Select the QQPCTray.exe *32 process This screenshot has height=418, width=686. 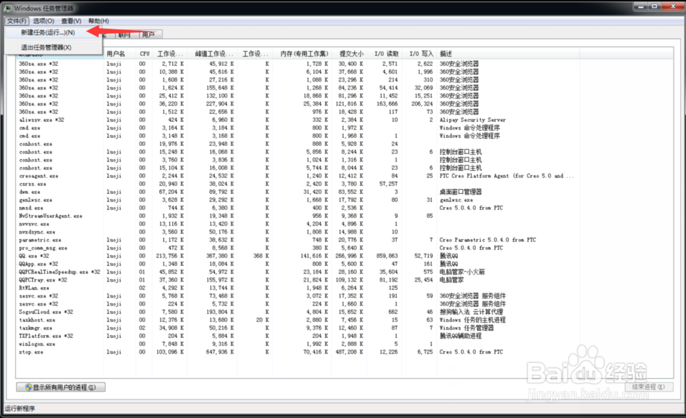tap(43, 280)
